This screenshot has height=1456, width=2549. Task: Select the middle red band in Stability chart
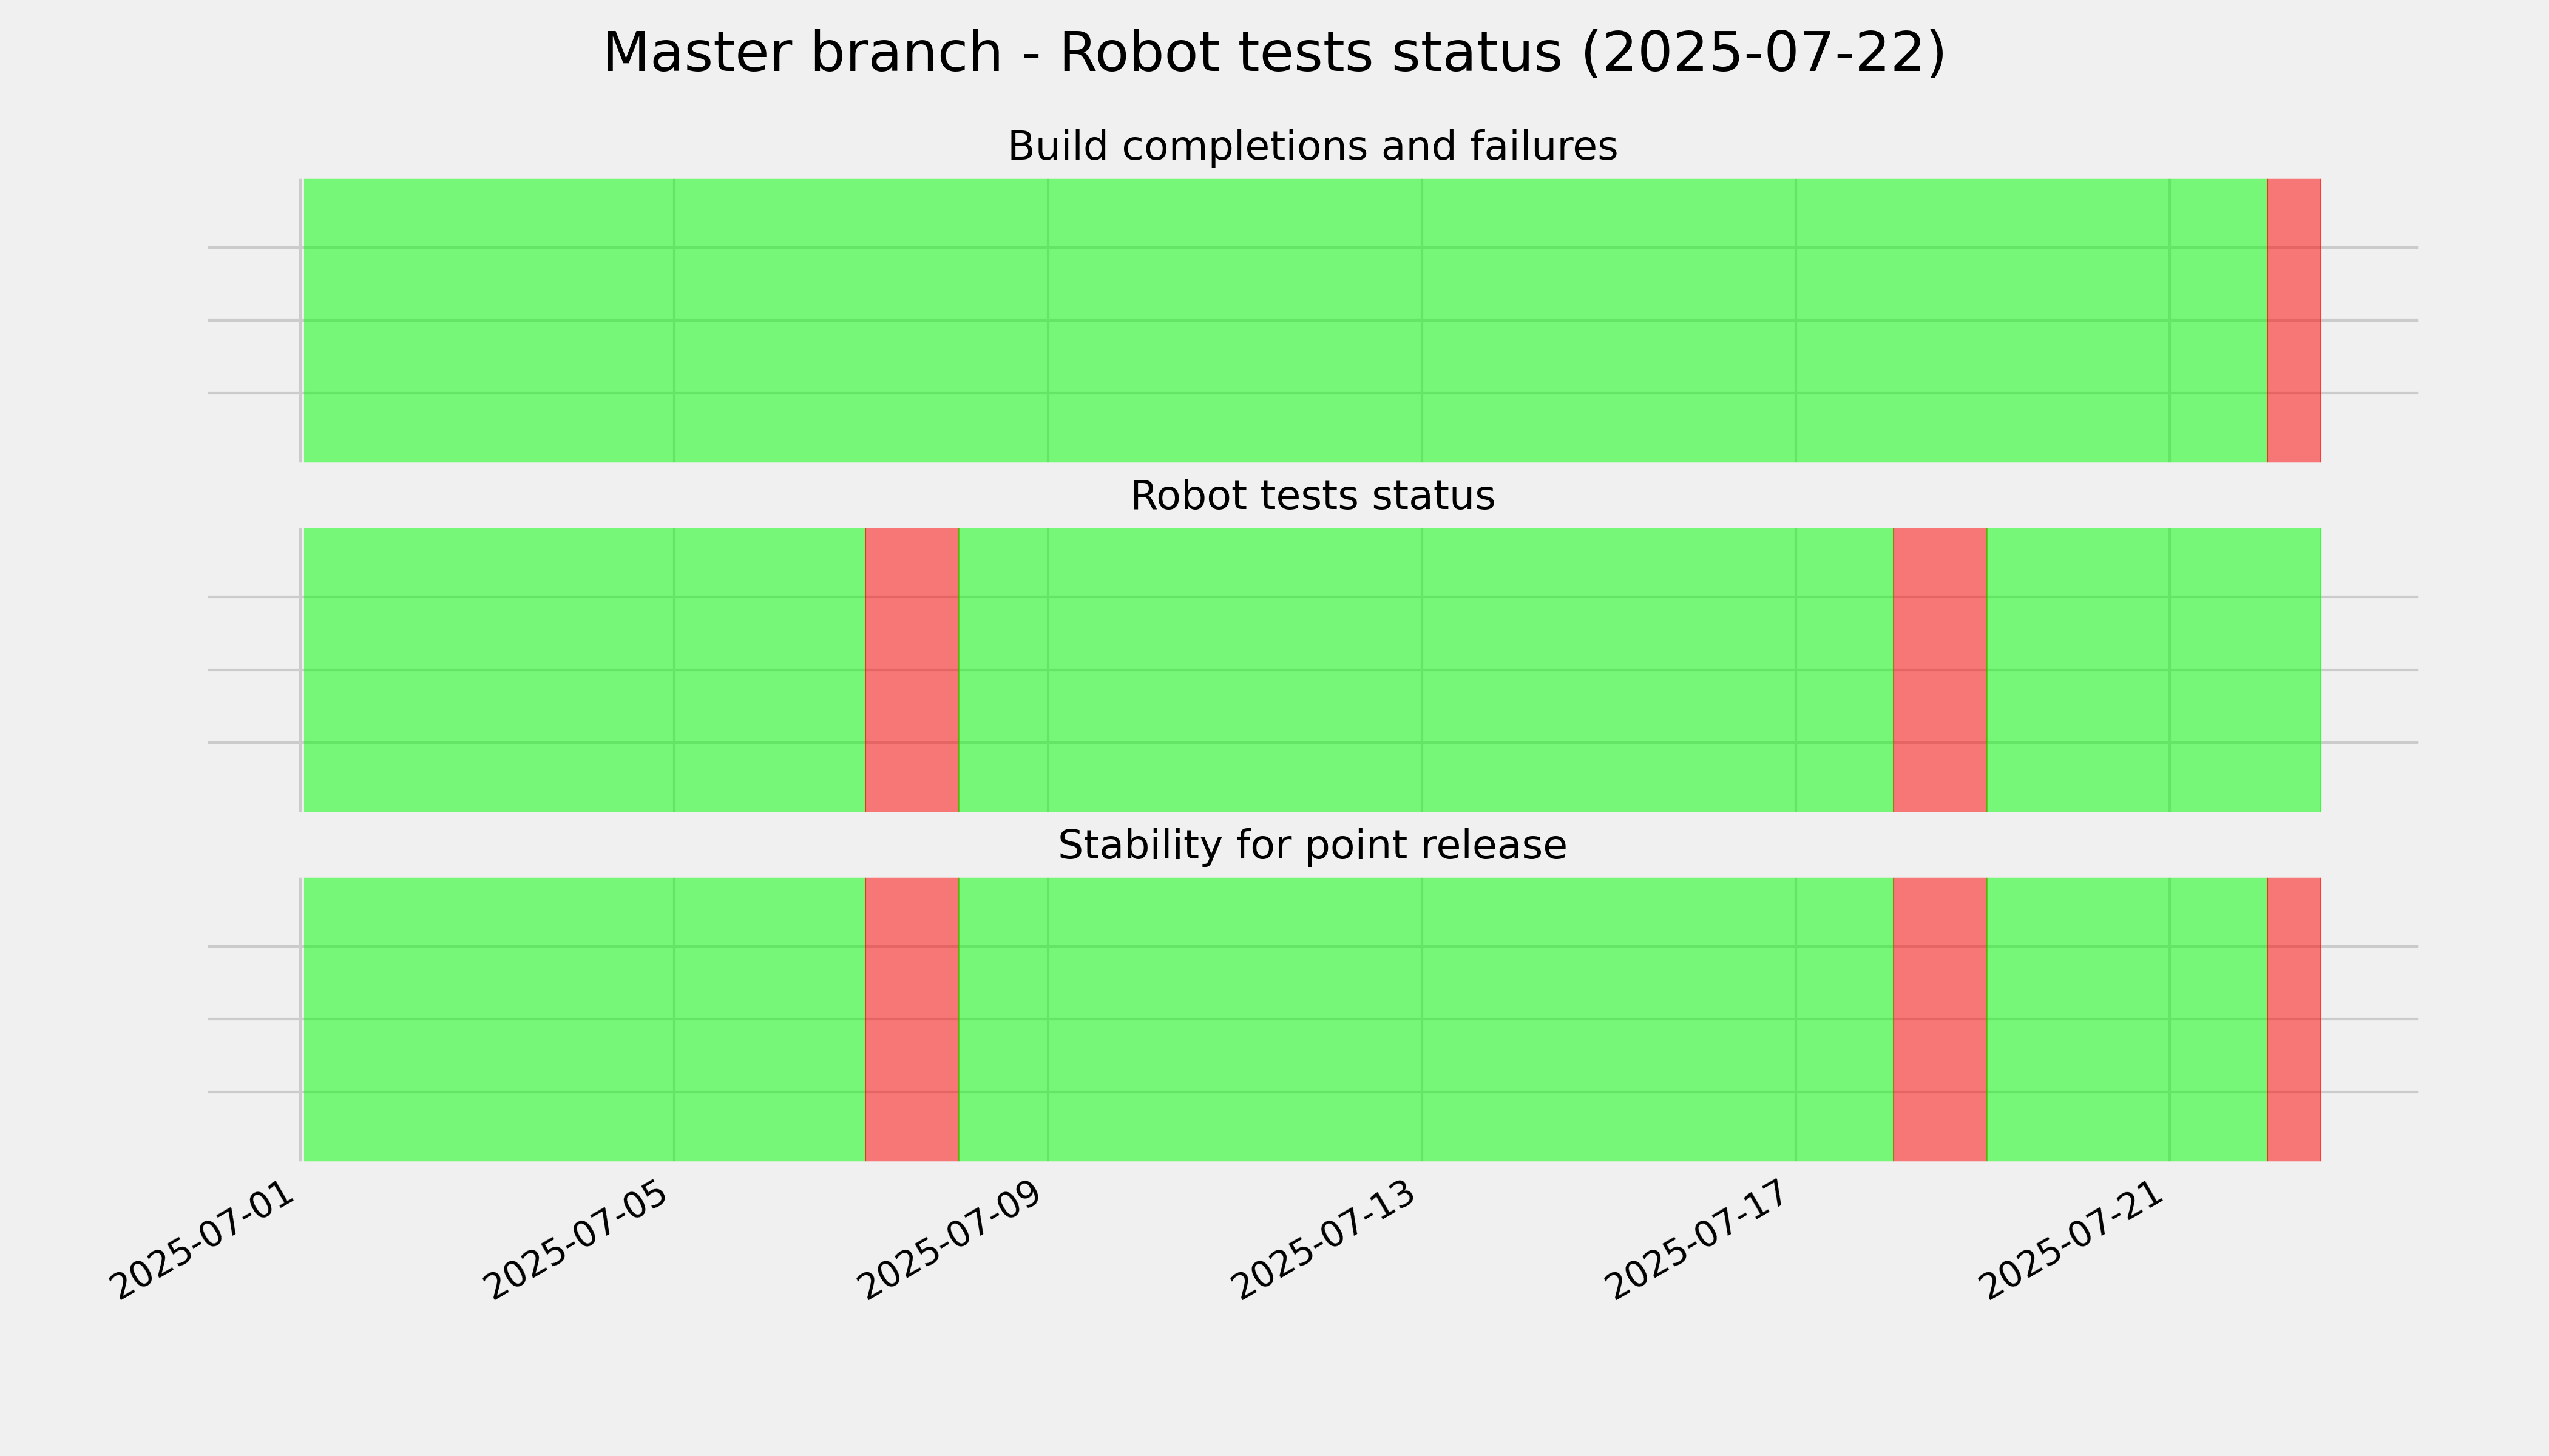point(1940,1019)
